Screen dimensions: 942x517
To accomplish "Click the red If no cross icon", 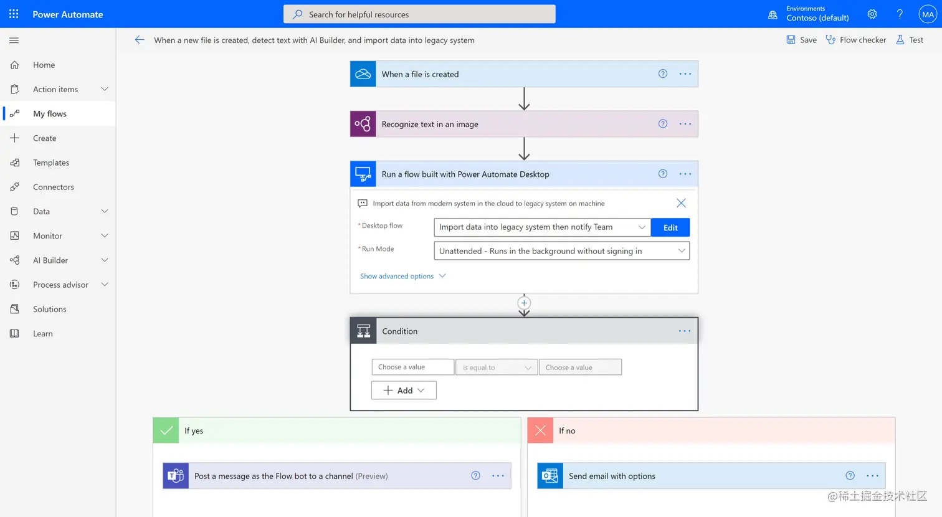I will [540, 430].
